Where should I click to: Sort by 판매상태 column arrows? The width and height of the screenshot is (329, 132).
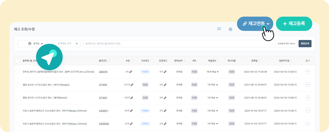pyautogui.click(x=185, y=61)
